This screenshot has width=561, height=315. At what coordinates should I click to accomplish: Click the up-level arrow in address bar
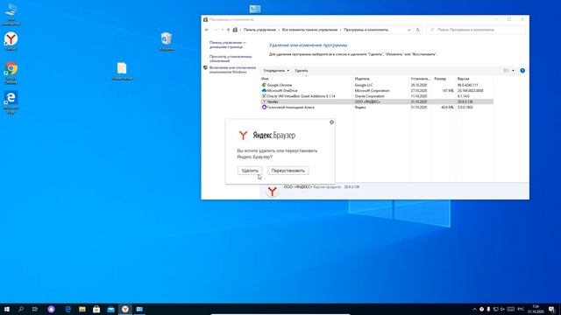click(228, 30)
